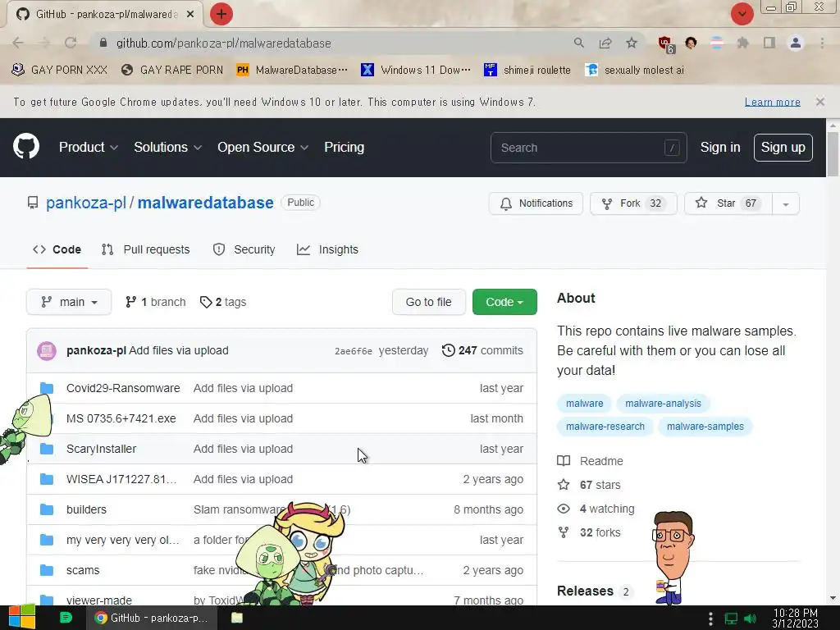Reload the page with refresh icon
Screen dimensions: 840x630
click(71, 43)
